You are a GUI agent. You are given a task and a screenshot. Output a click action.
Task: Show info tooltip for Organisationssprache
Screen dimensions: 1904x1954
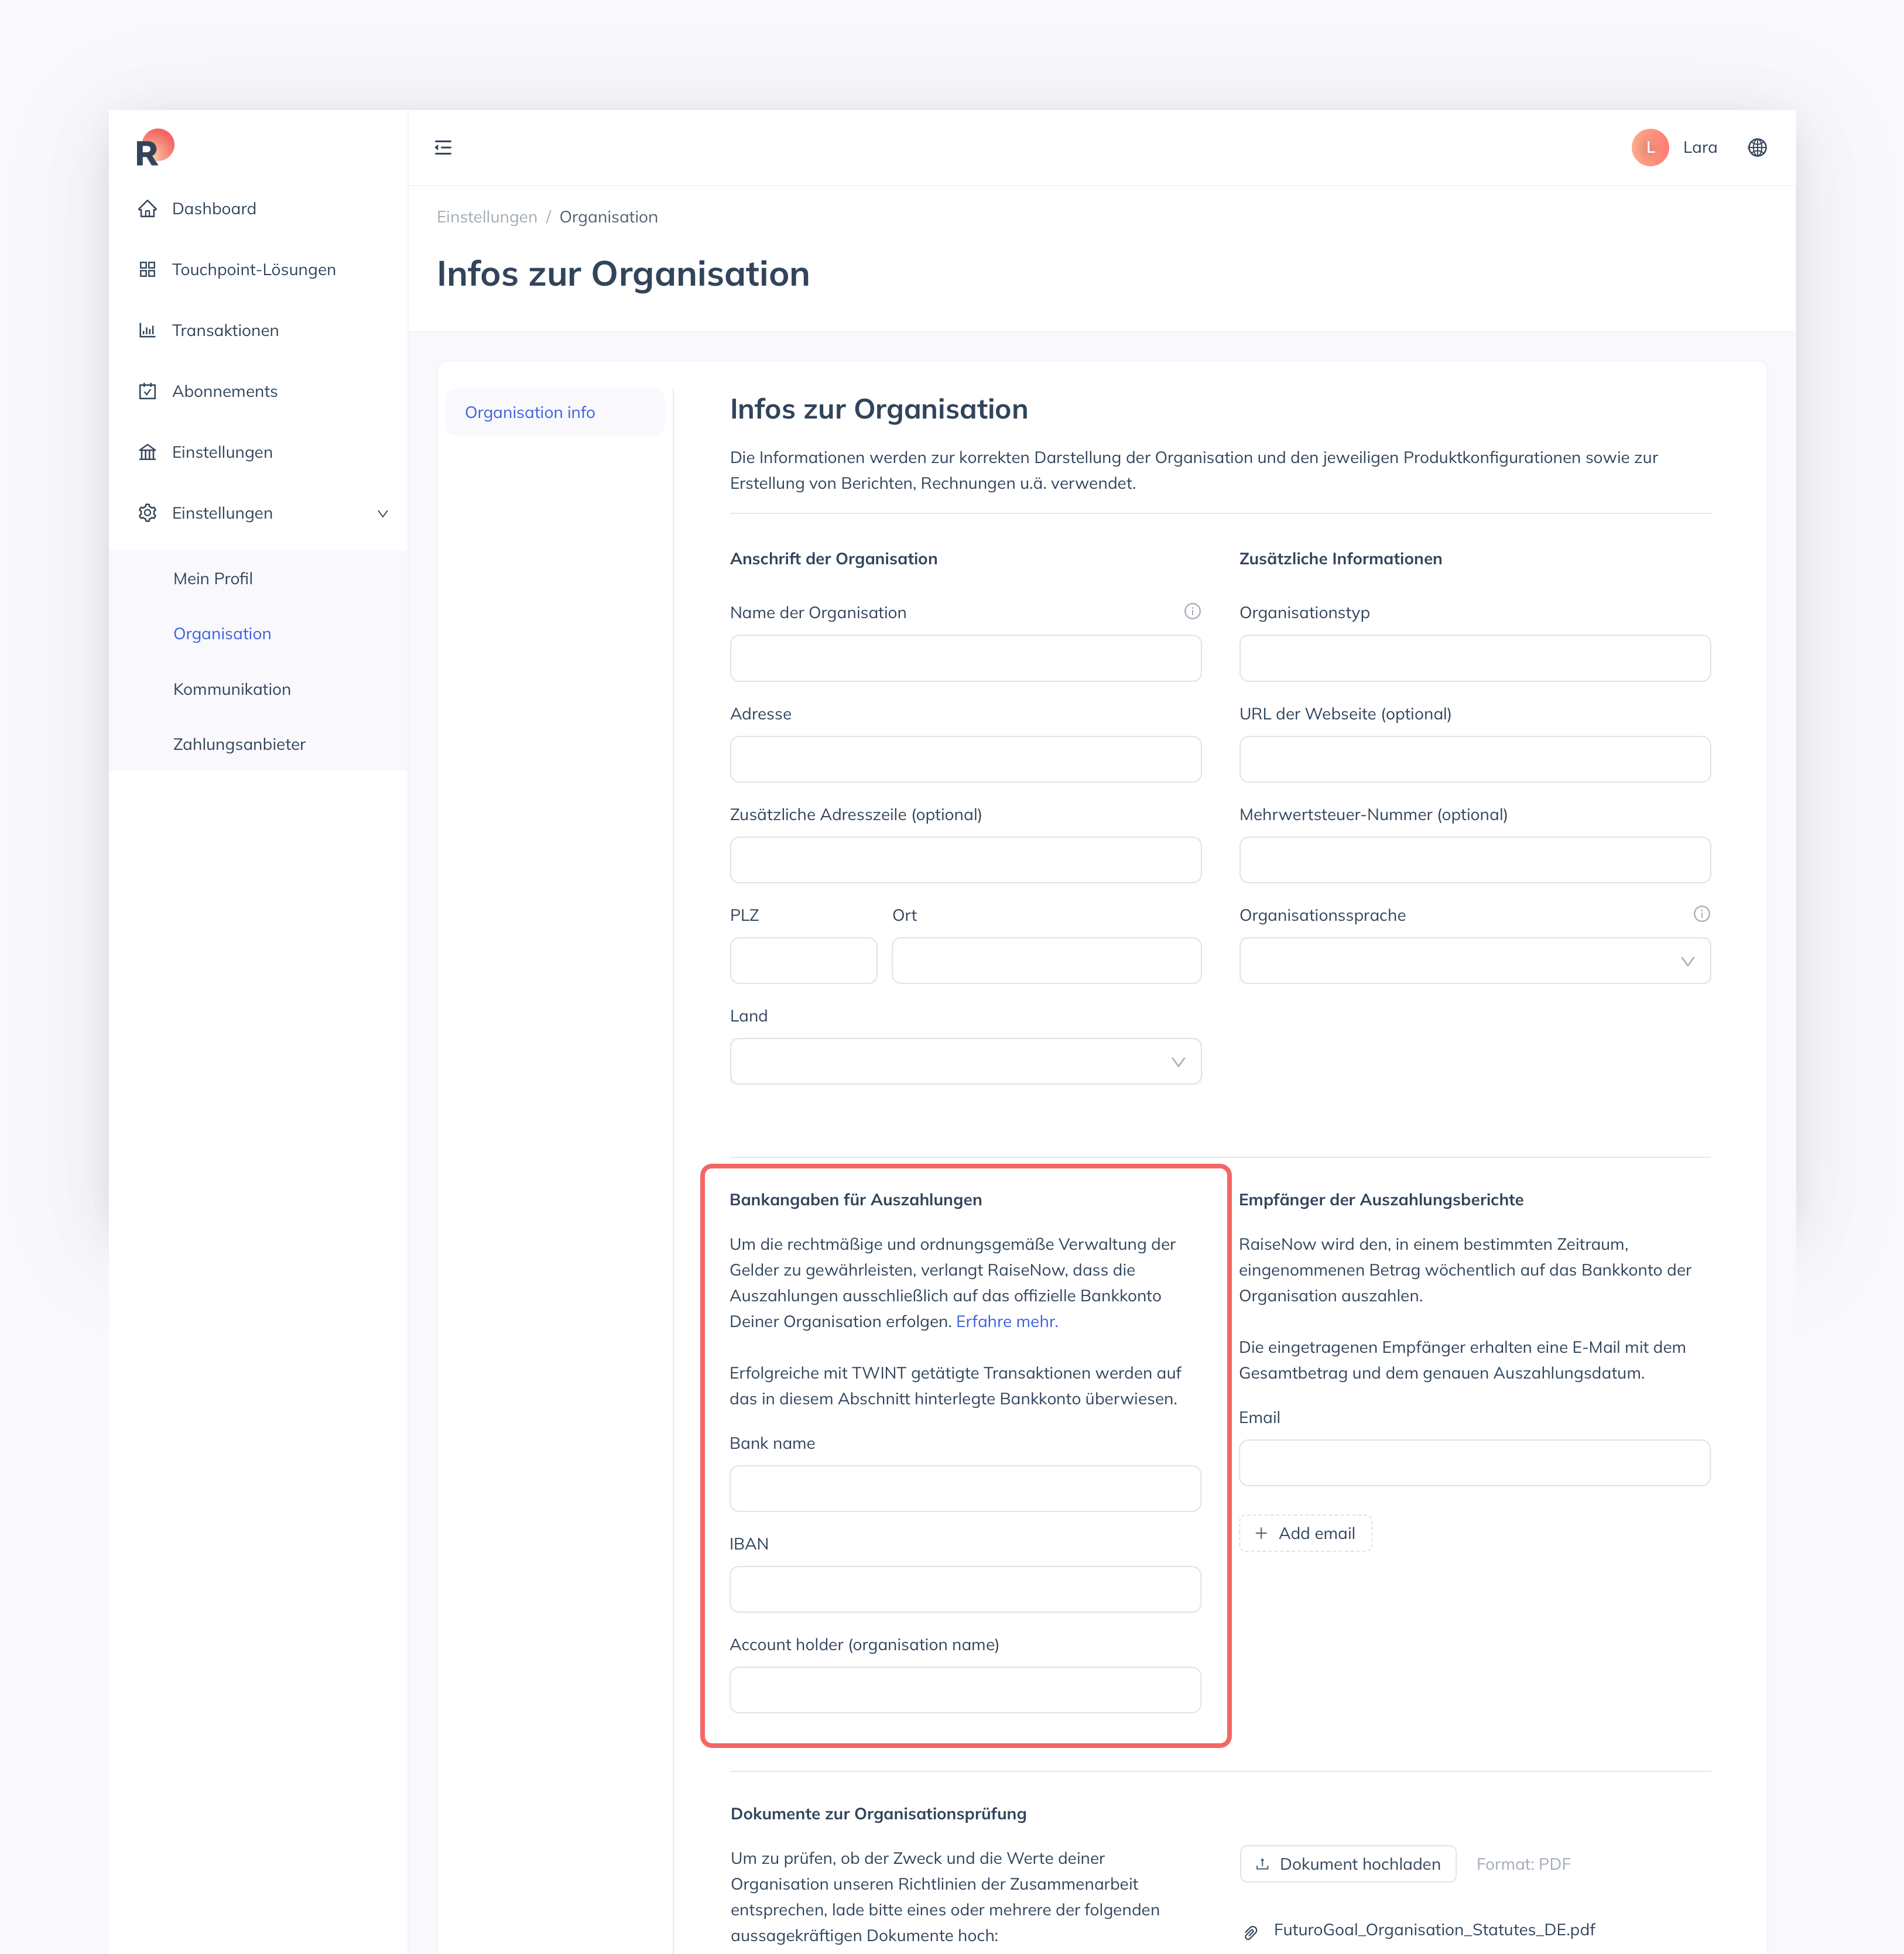pyautogui.click(x=1701, y=914)
